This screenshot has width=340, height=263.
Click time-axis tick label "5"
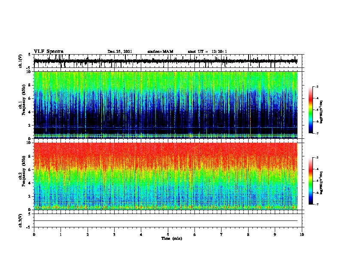pos(168,235)
